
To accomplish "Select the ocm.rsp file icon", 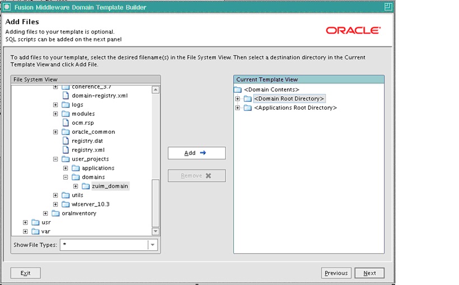I will (66, 123).
